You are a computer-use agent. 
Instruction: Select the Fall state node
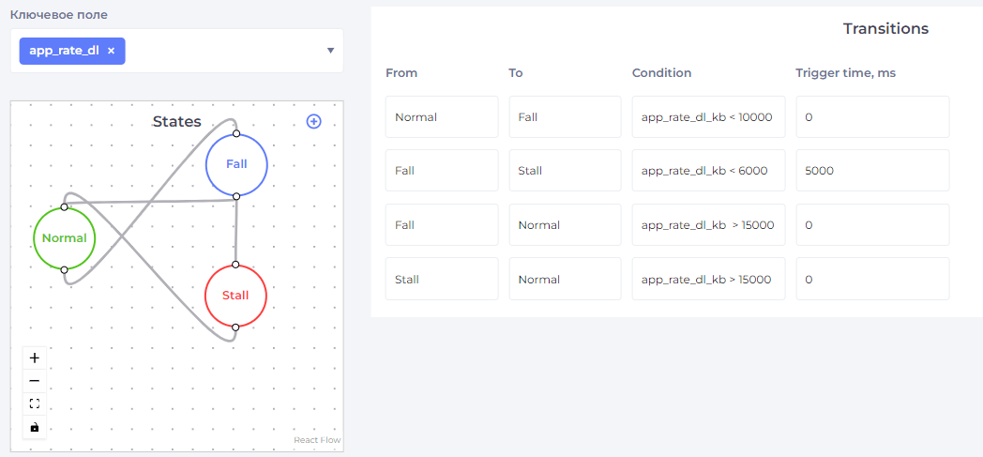[x=236, y=164]
